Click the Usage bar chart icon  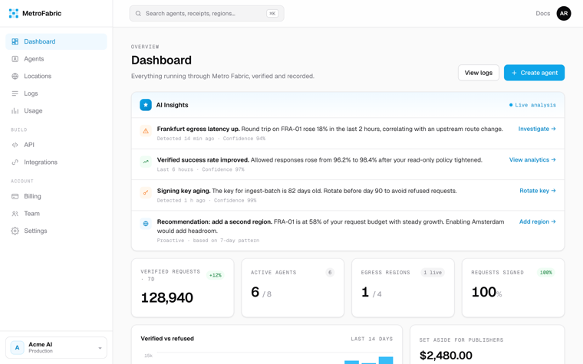point(15,110)
